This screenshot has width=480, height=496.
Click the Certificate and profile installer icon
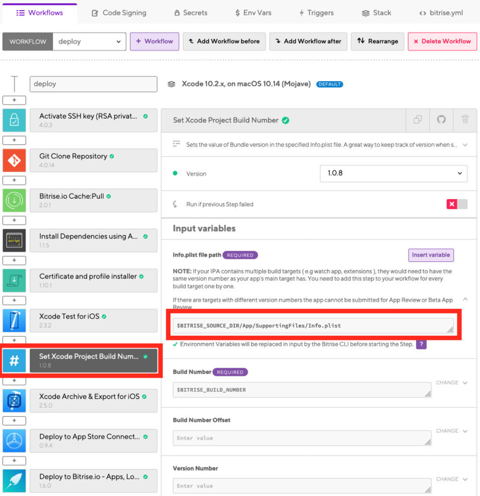tap(14, 281)
